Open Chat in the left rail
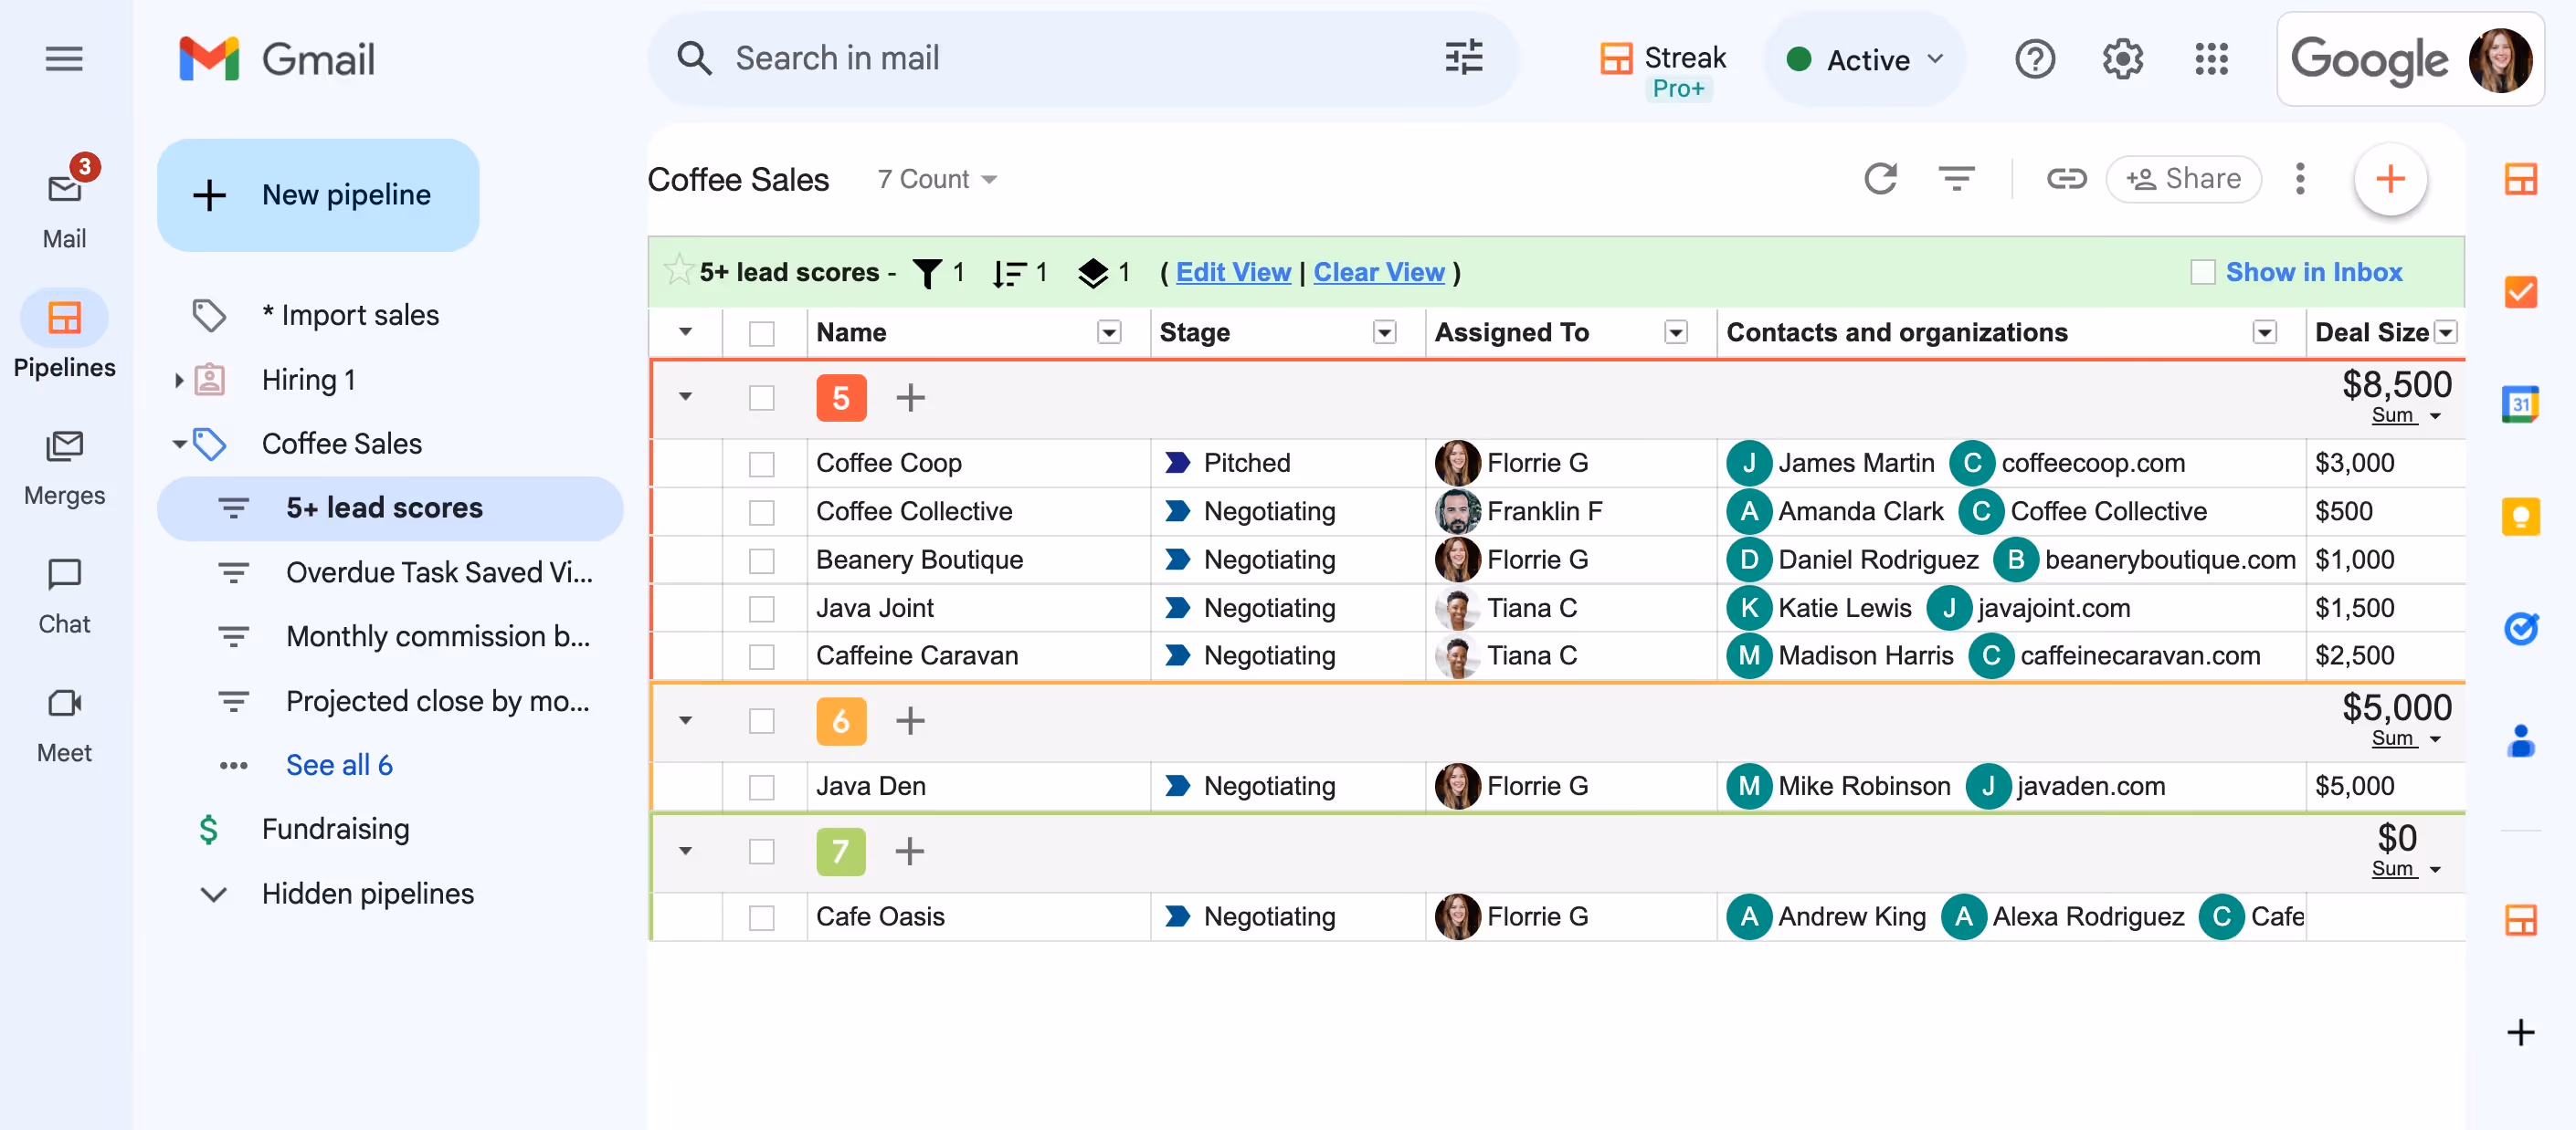 pos(64,598)
